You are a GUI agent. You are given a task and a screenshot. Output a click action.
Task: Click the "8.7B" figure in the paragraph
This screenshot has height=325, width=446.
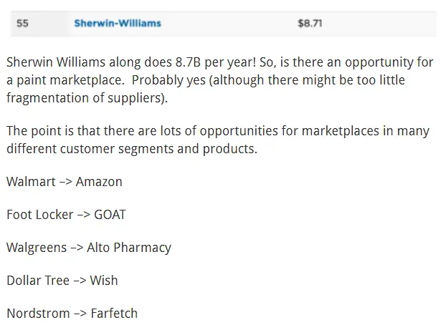[190, 62]
